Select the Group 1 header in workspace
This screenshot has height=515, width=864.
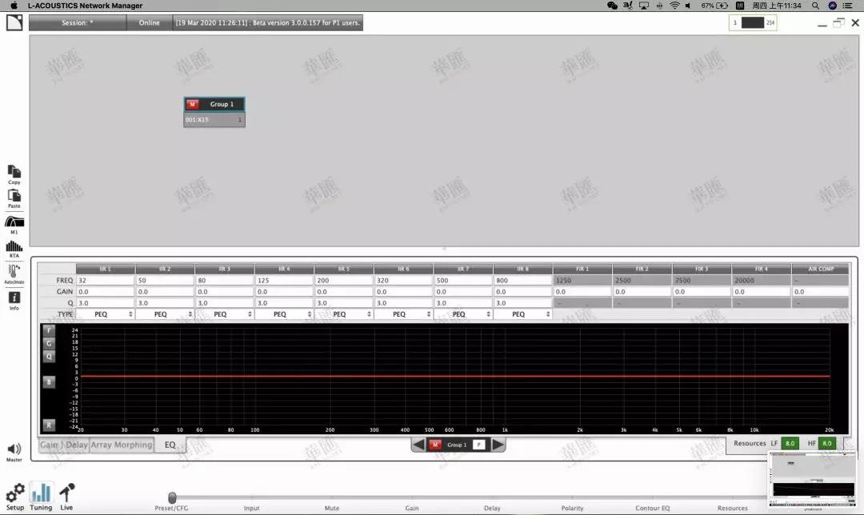click(x=214, y=104)
